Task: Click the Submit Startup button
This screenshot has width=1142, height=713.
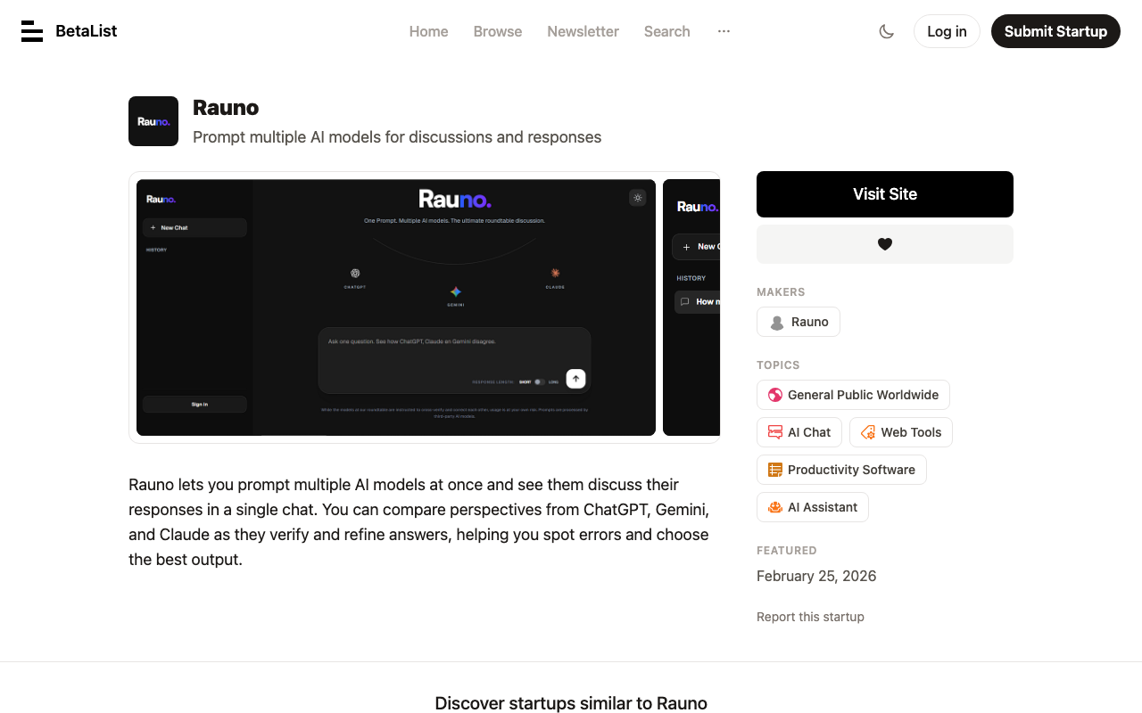Action: point(1055,31)
